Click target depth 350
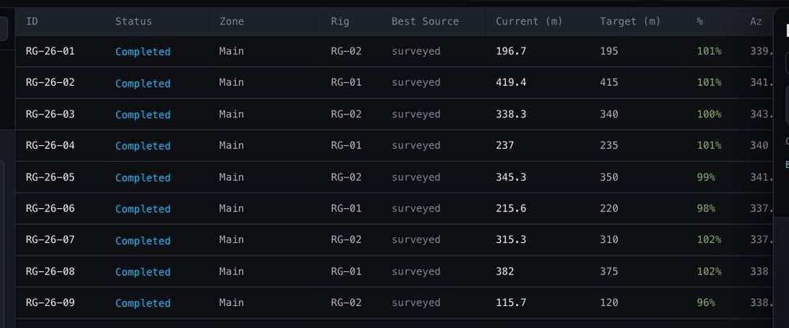 tap(609, 177)
